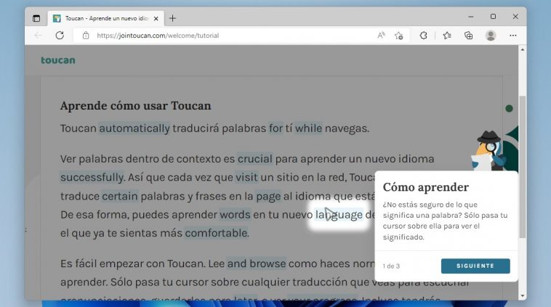Click the scrollbar up arrow
The height and width of the screenshot is (307, 551).
523,50
